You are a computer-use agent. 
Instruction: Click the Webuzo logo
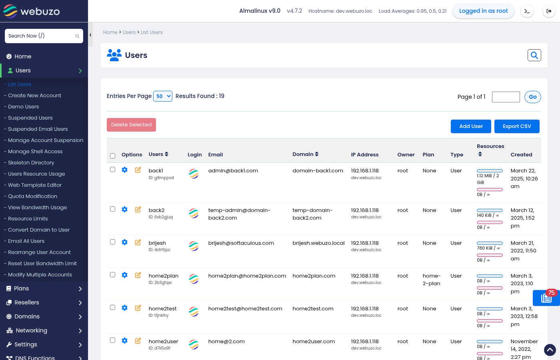(x=32, y=11)
